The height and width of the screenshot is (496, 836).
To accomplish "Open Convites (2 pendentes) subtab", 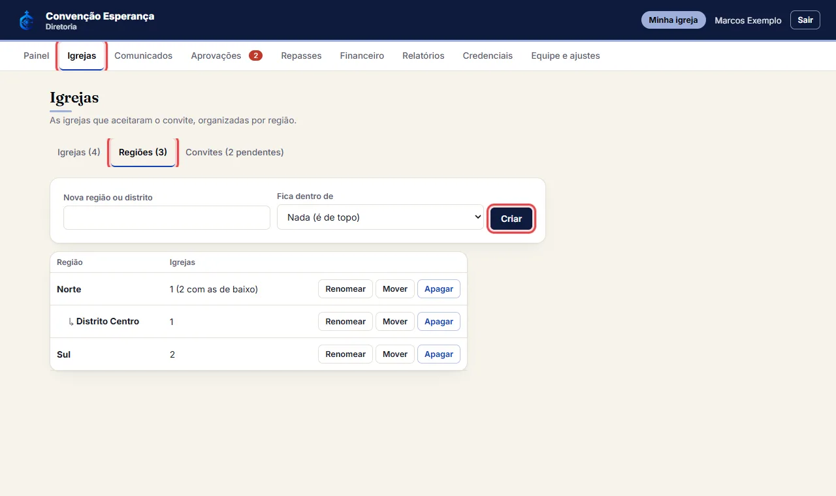I will [234, 153].
